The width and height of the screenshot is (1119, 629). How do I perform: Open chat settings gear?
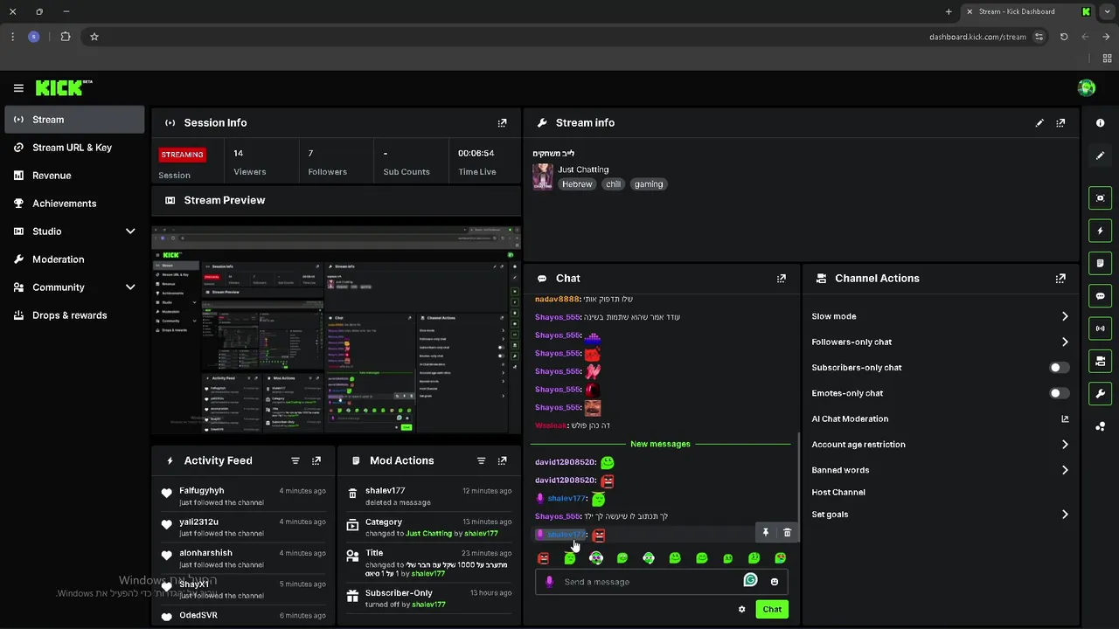pos(742,610)
